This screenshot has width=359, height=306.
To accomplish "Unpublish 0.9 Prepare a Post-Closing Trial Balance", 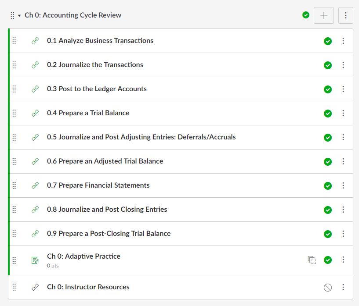I will coord(328,234).
